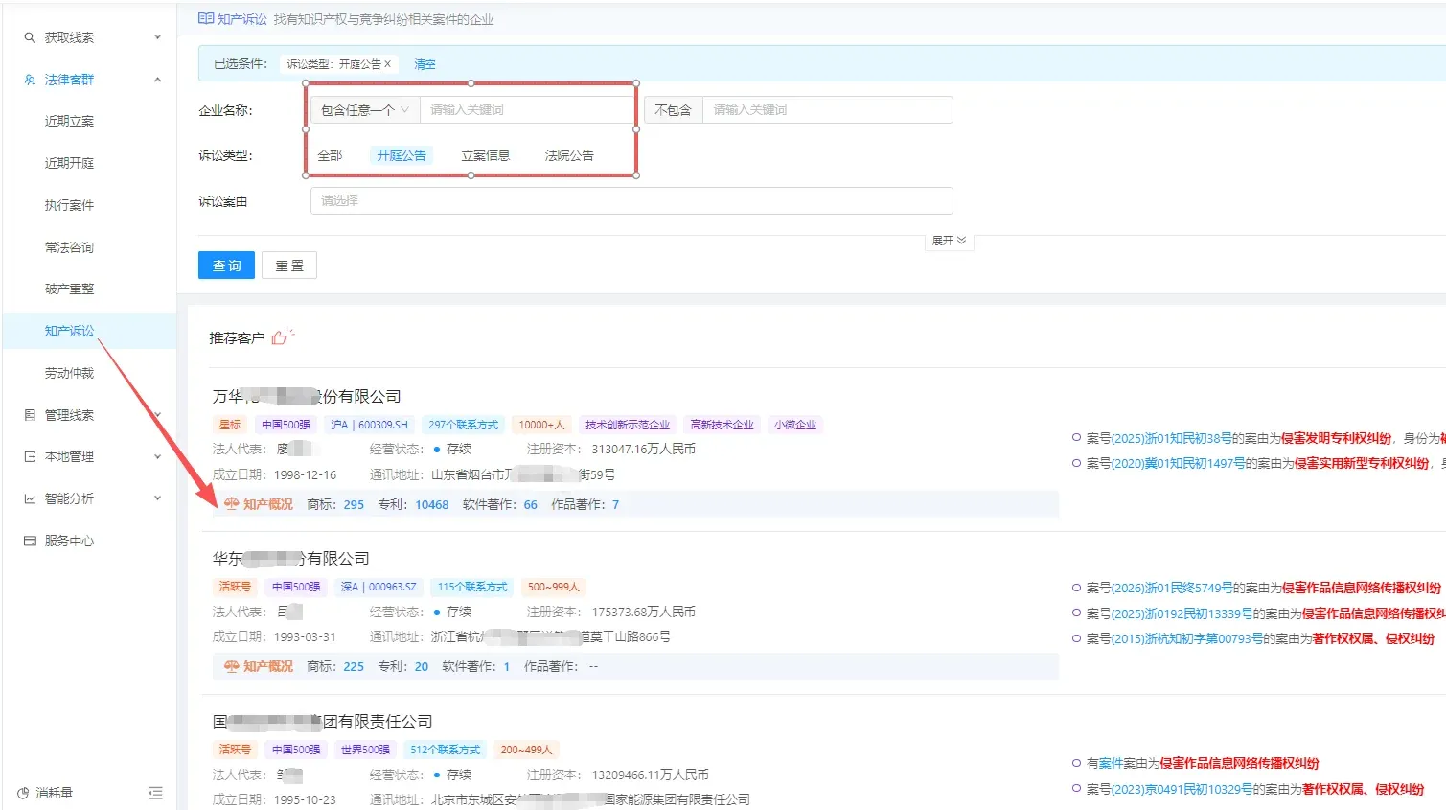Screen dimensions: 1446x810
Task: Click 知产概况 icon in 华东 company card
Action: [231, 666]
